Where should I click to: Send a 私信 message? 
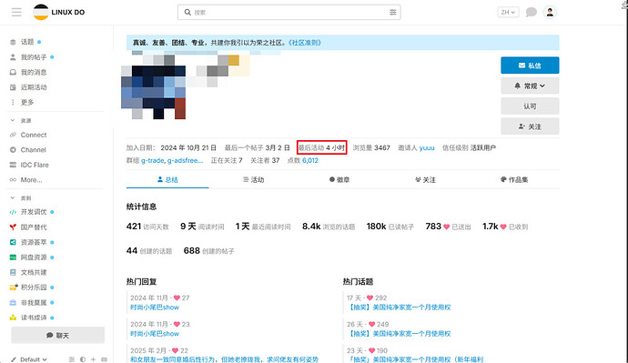pyautogui.click(x=530, y=66)
